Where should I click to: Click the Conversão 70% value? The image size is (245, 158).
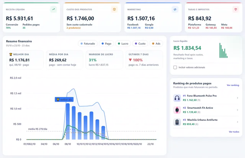coord(8,28)
